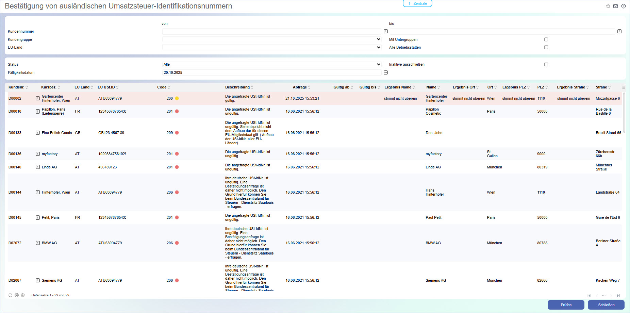
Task: Open help via the question mark icon
Action: tap(623, 6)
